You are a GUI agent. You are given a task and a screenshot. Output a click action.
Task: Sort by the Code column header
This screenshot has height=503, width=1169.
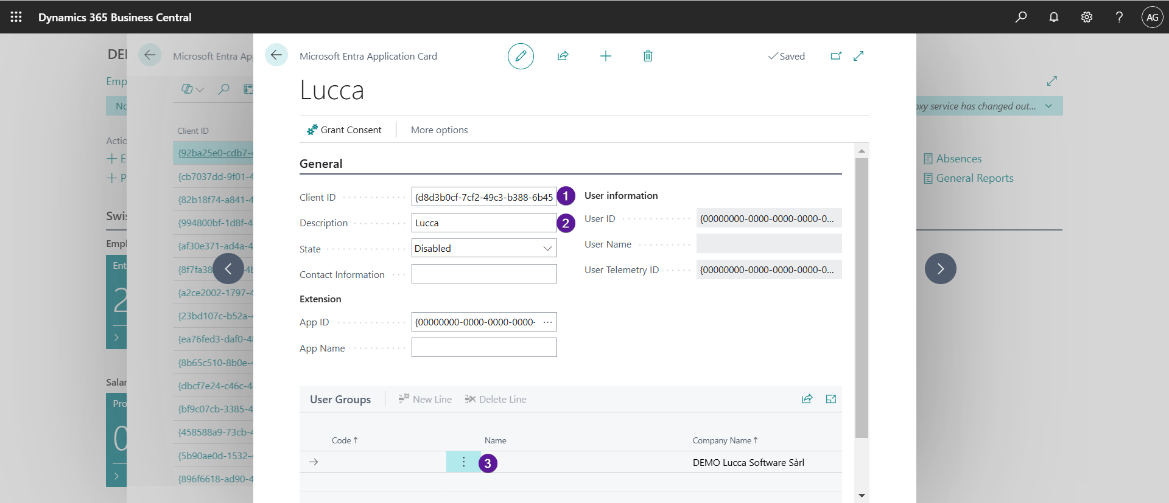[x=345, y=440]
